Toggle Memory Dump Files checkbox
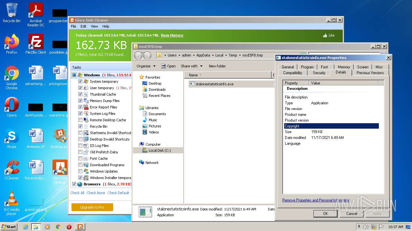This screenshot has height=231, width=412. 80,101
